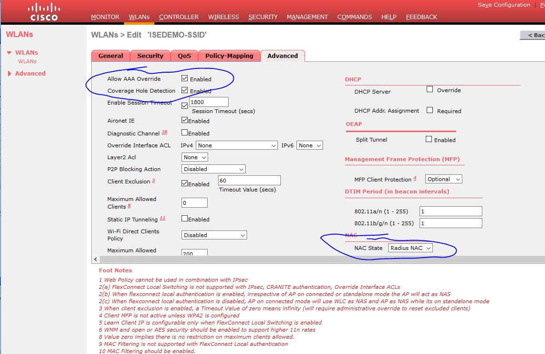Enable DHCP Server Override checkbox
The image size is (545, 354).
point(430,89)
